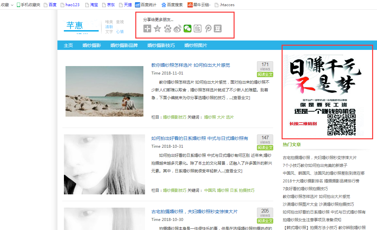The width and height of the screenshot is (377, 230).
Task: Open hot article 古宅拍摄婚纱照，夫妇婚纱照秒变惊悚大片
Action: click(x=320, y=158)
